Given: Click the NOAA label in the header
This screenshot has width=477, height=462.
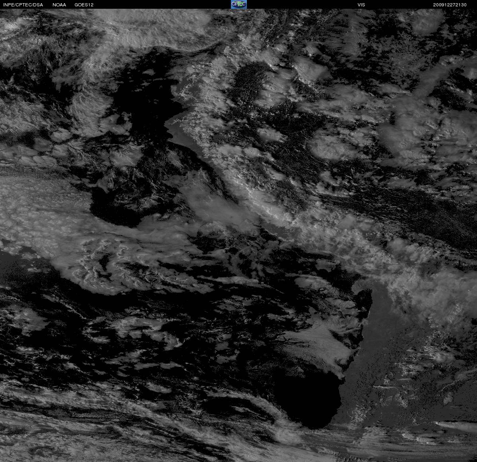Looking at the screenshot, I should (59, 5).
